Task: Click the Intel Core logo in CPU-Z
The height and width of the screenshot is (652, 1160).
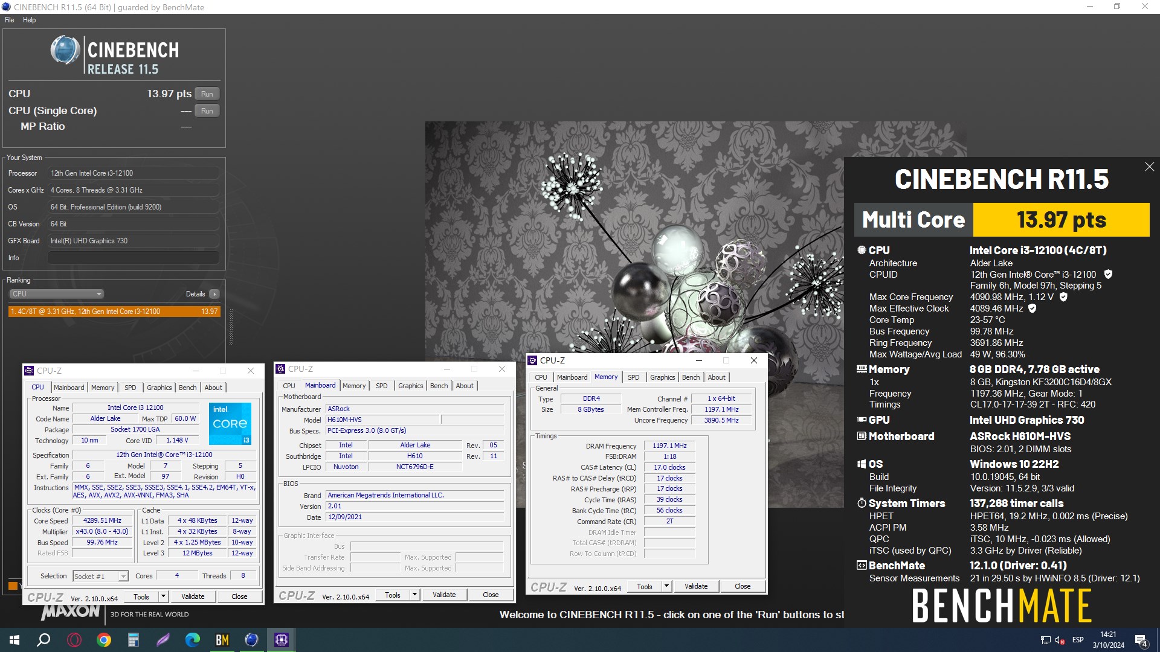Action: click(x=230, y=424)
